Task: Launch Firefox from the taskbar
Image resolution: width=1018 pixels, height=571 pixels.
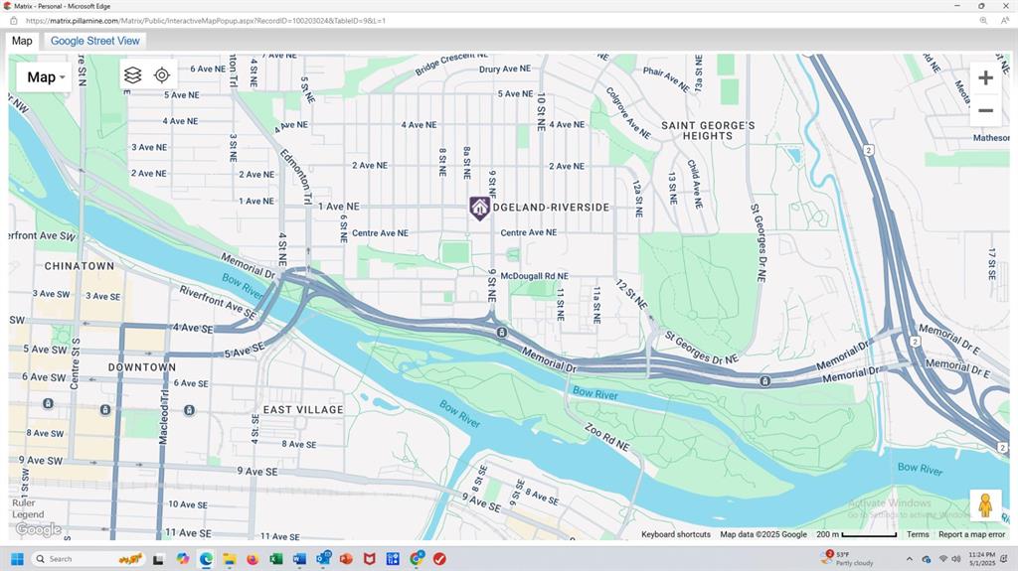Action: pos(253,559)
